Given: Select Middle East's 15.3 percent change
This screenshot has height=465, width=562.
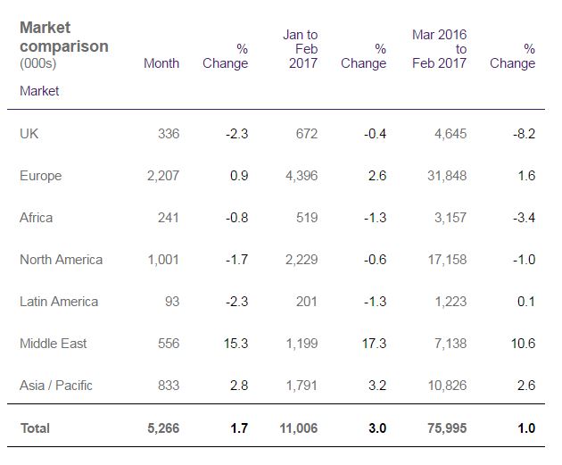Looking at the screenshot, I should coord(235,344).
